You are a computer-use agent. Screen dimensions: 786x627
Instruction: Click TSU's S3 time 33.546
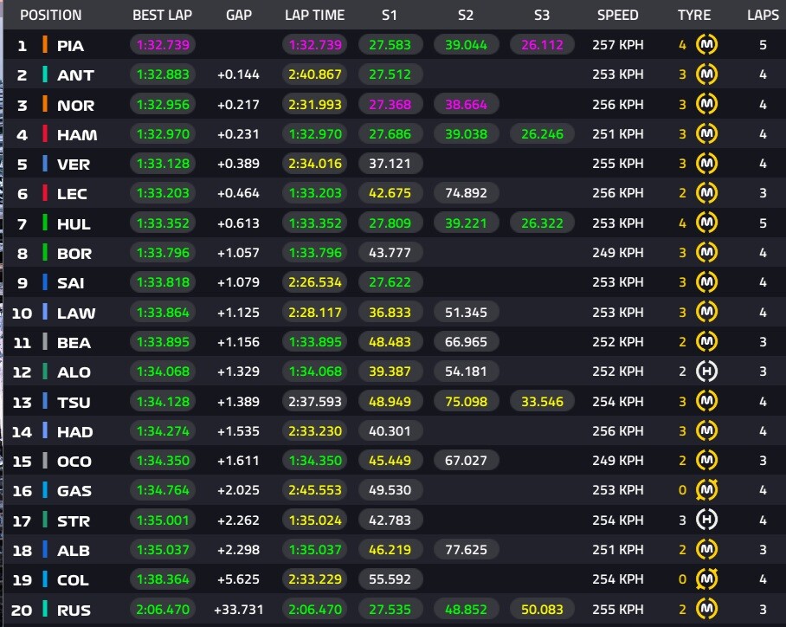pyautogui.click(x=542, y=402)
